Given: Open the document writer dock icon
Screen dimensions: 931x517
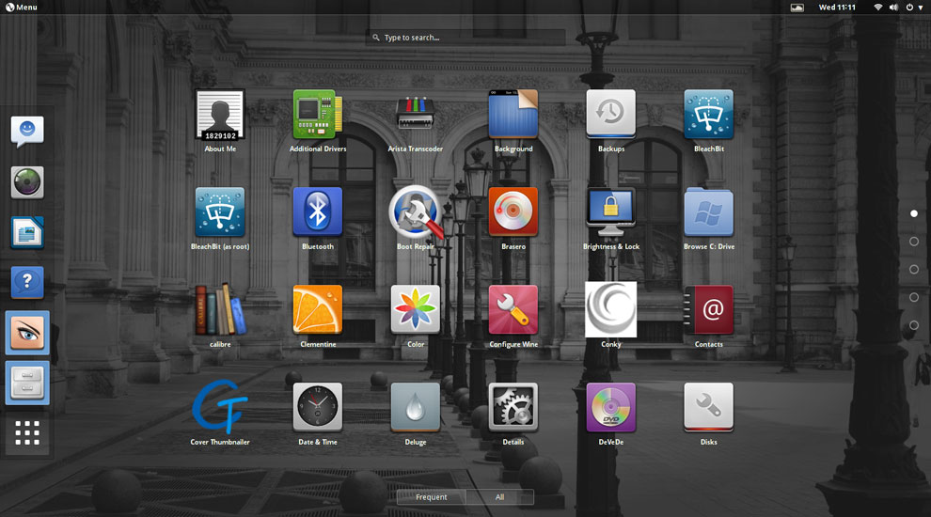Looking at the screenshot, I should pyautogui.click(x=27, y=232).
